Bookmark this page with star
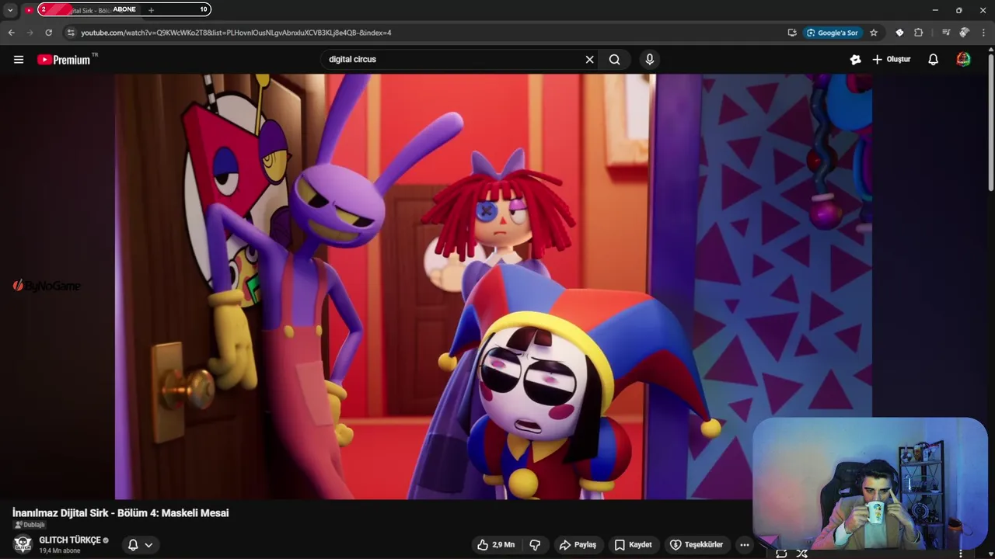The image size is (995, 559). pyautogui.click(x=874, y=33)
